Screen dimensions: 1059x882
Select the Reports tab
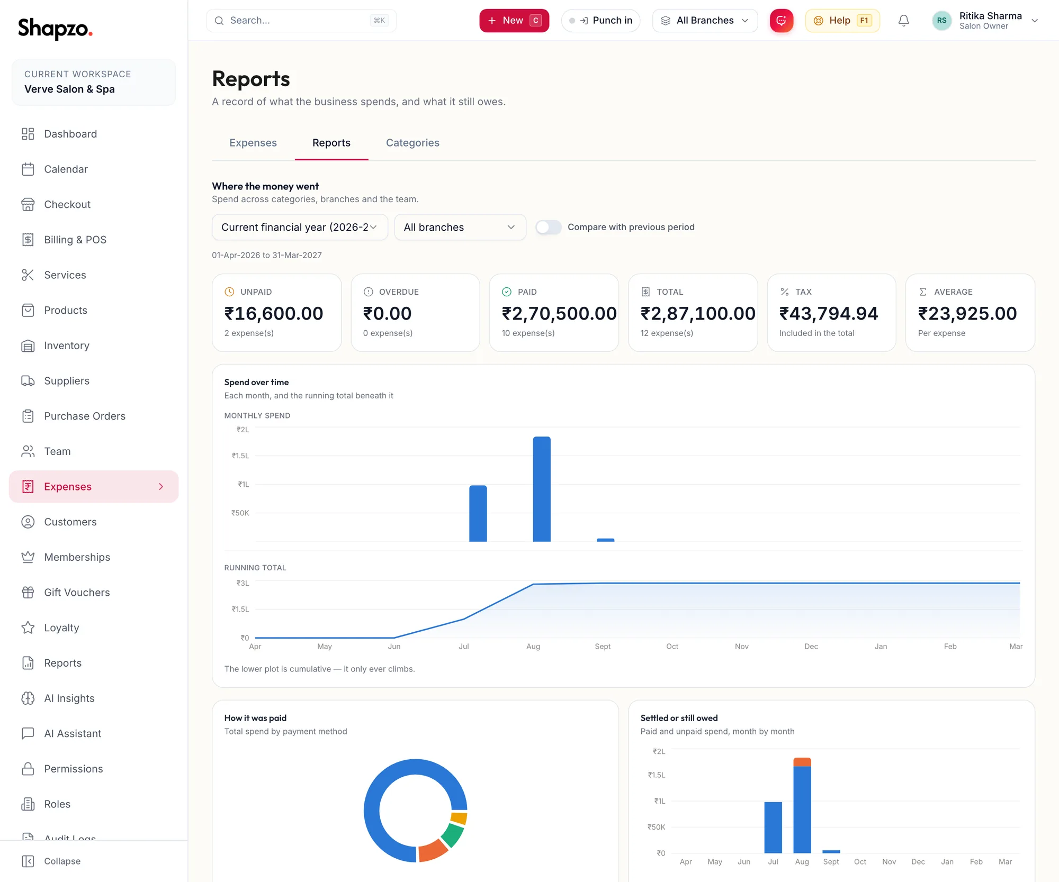pos(331,143)
